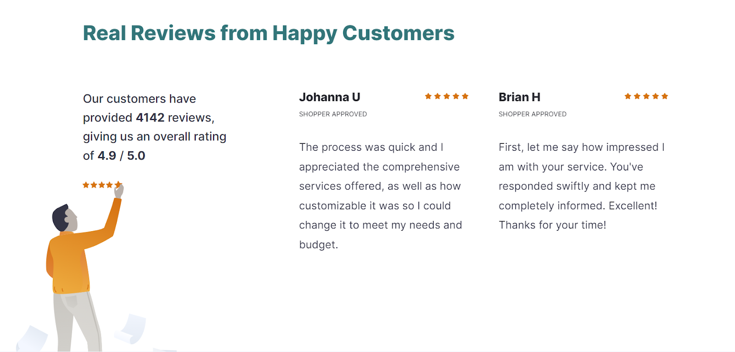Click Brian H's review text about swift responses
735x352 pixels.
[582, 186]
